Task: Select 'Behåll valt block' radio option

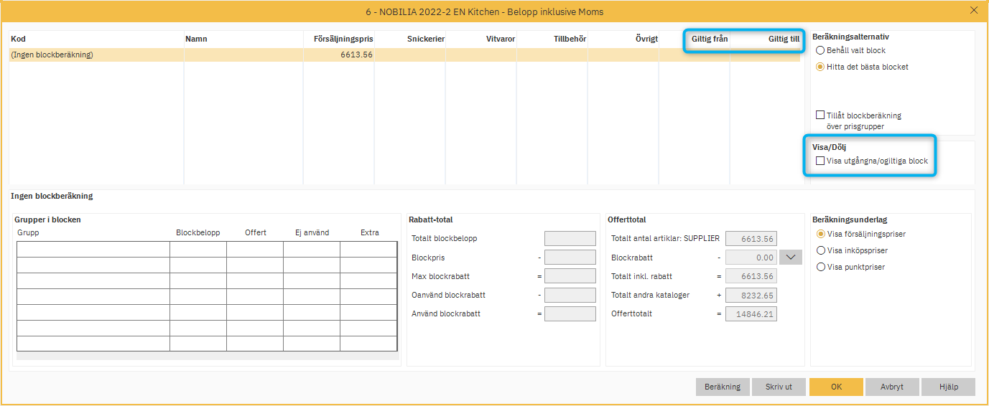Action: (x=820, y=51)
